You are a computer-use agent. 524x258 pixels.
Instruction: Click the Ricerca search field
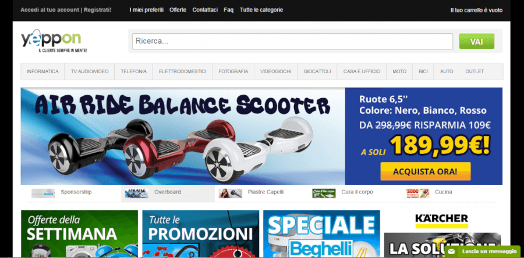[x=292, y=42]
